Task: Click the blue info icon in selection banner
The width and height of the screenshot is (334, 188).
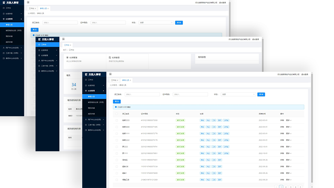Action: [x=116, y=107]
